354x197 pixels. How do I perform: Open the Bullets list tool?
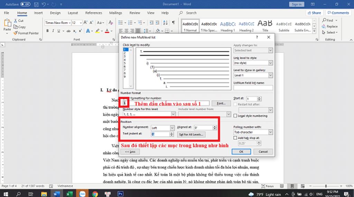point(121,22)
